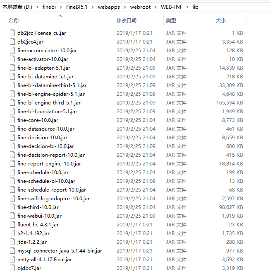Click the fine-bi-engine-spider-5.1.jar file icon
Viewport: 270px width, 272px height.
click(12, 94)
